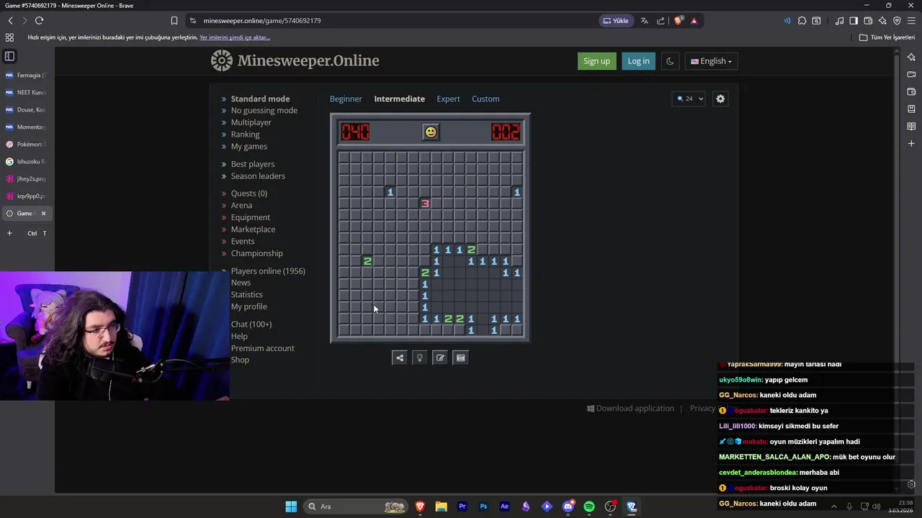Screen dimensions: 922x518
Task: Open the Custom difficulty tab
Action: (485, 99)
